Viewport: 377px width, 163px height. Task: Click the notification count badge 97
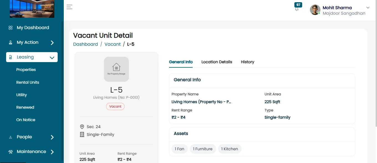[298, 5]
